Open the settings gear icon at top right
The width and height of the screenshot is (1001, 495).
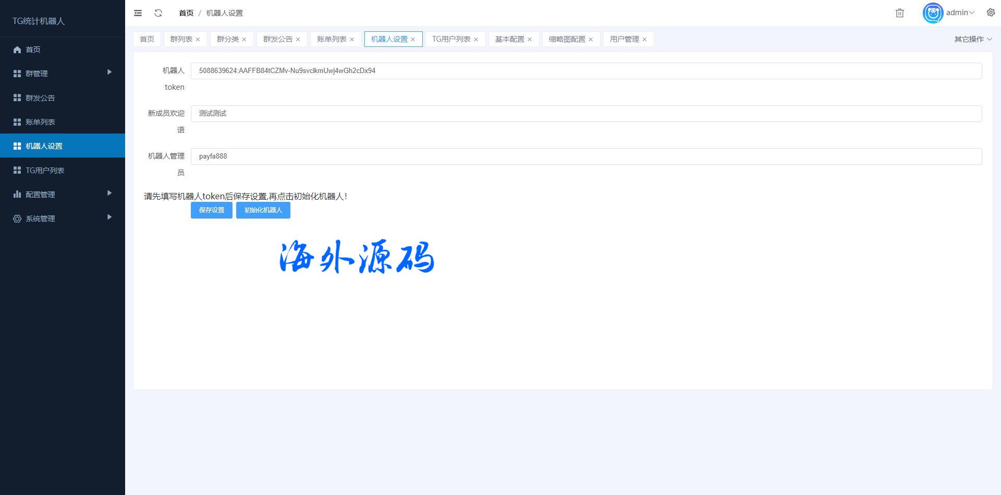point(991,13)
